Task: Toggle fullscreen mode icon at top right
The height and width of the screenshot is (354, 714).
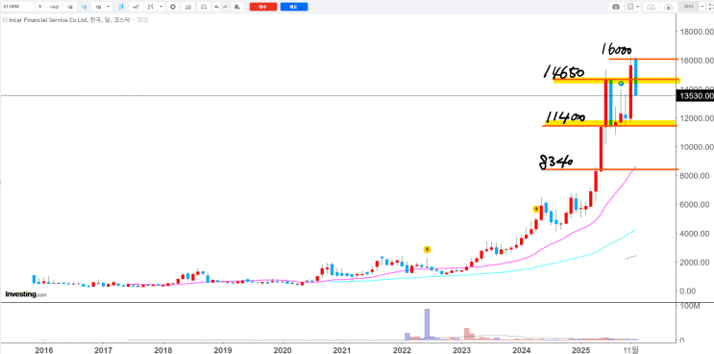Action: pyautogui.click(x=711, y=7)
